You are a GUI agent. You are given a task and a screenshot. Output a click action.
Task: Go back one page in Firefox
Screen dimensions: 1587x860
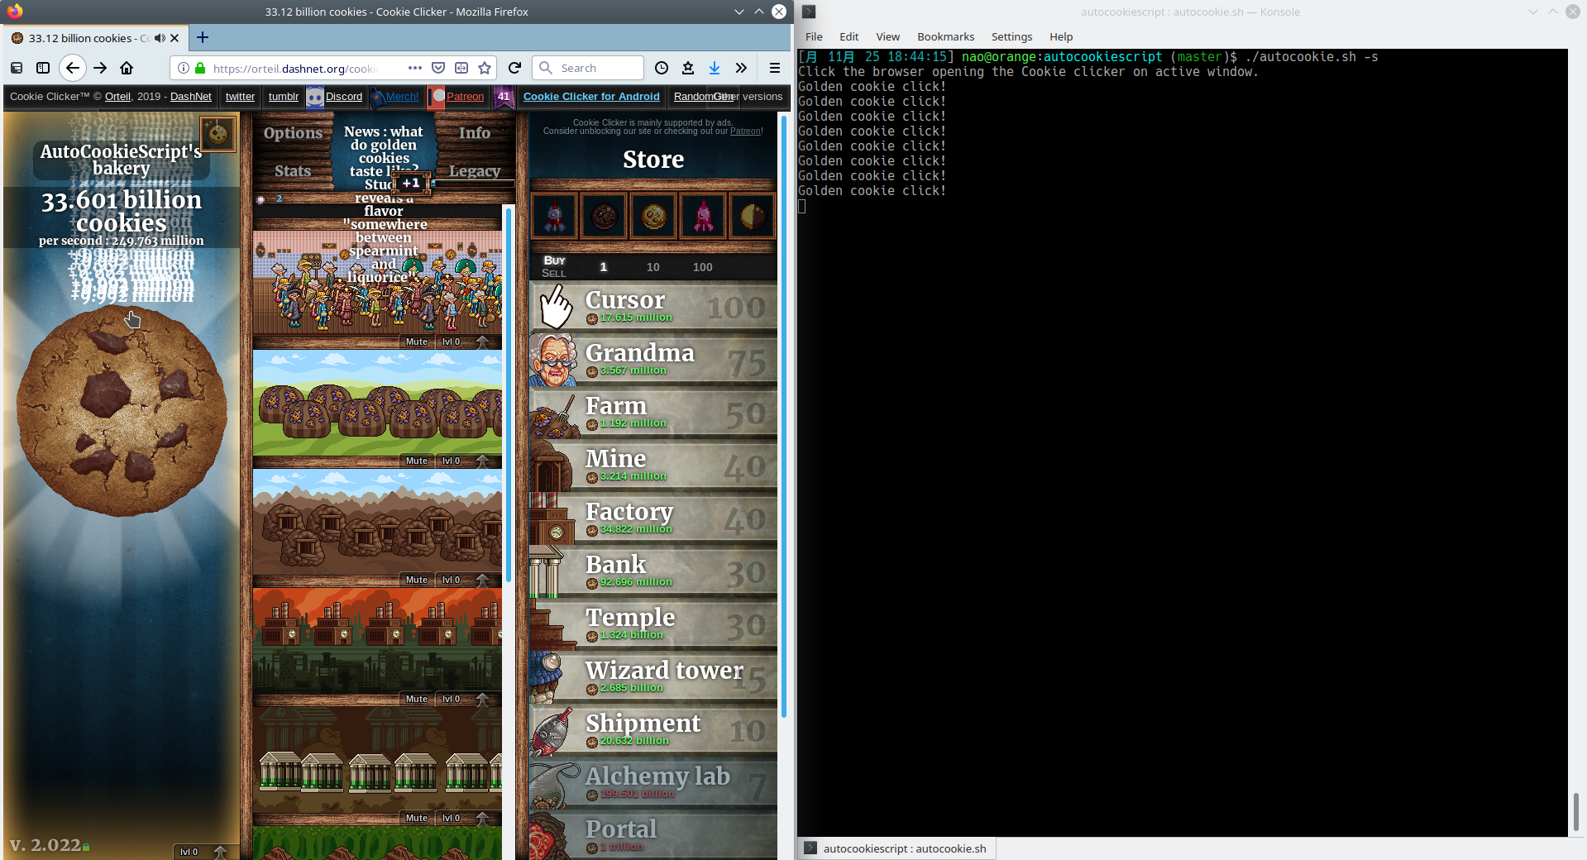coord(73,68)
